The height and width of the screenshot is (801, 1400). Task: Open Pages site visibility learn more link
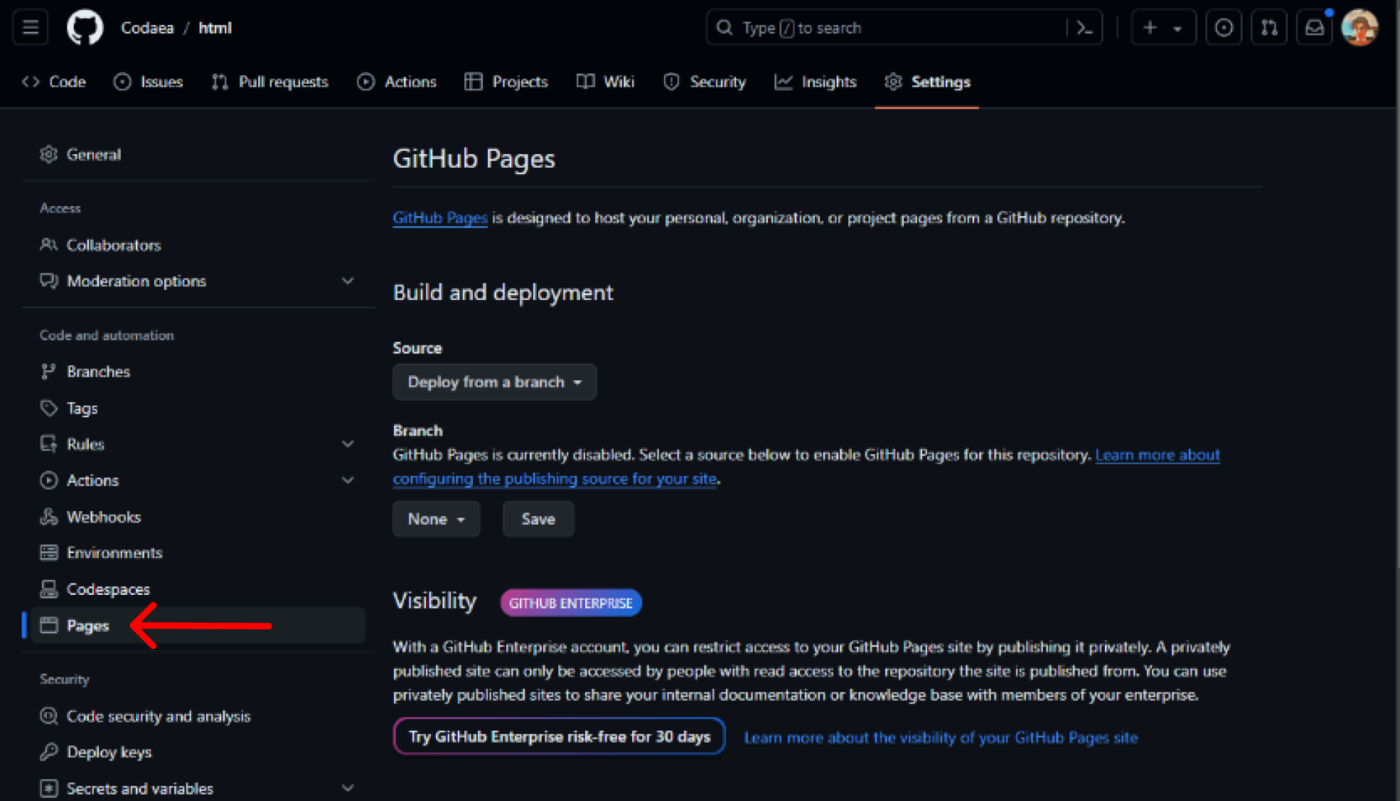pyautogui.click(x=941, y=738)
